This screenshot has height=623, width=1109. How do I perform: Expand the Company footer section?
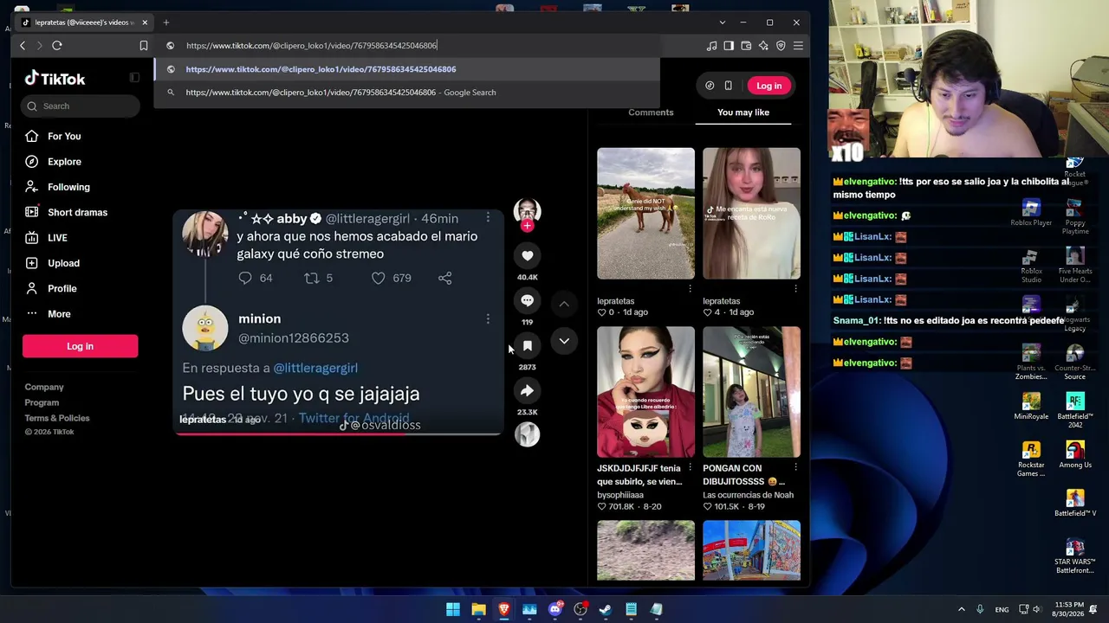(44, 387)
